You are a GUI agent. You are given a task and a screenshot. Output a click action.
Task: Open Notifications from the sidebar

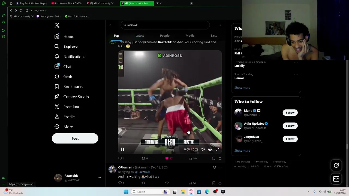coord(70,57)
